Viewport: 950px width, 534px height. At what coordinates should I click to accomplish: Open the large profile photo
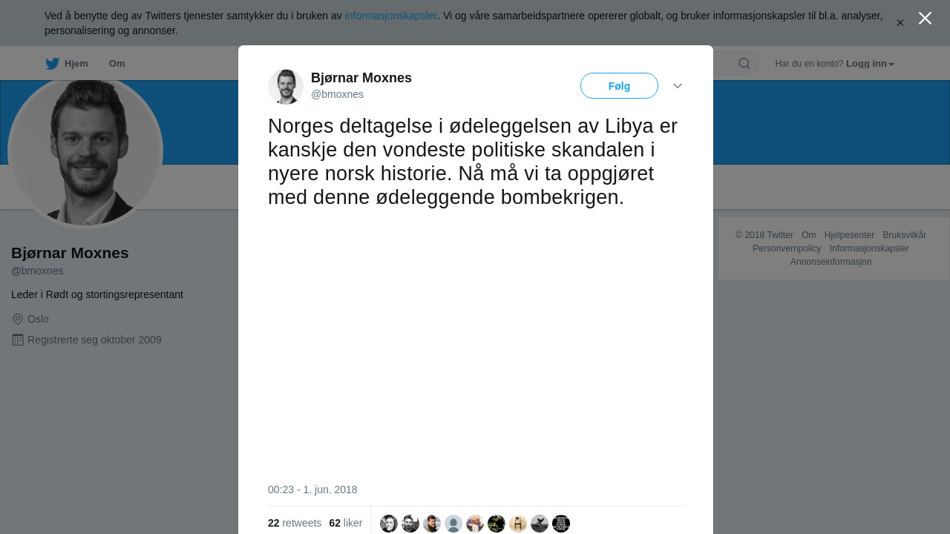point(85,151)
